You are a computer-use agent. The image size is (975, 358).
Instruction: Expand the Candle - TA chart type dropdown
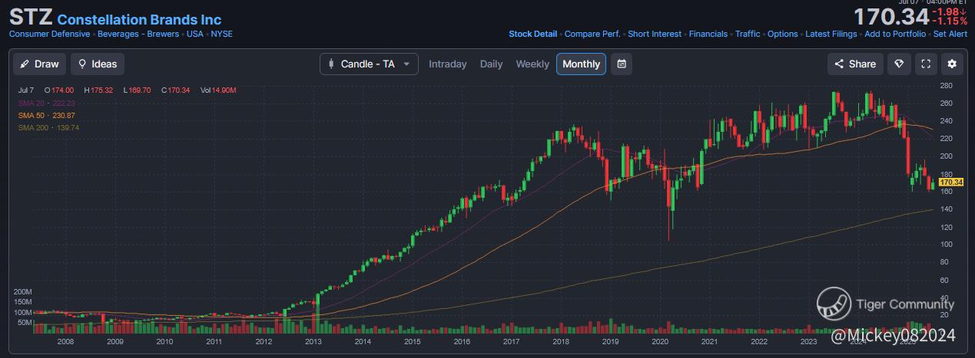pyautogui.click(x=369, y=64)
